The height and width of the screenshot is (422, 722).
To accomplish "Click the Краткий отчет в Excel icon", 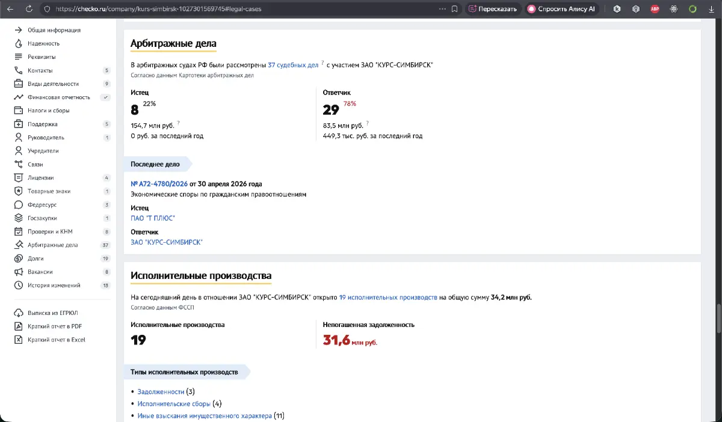I will click(17, 340).
